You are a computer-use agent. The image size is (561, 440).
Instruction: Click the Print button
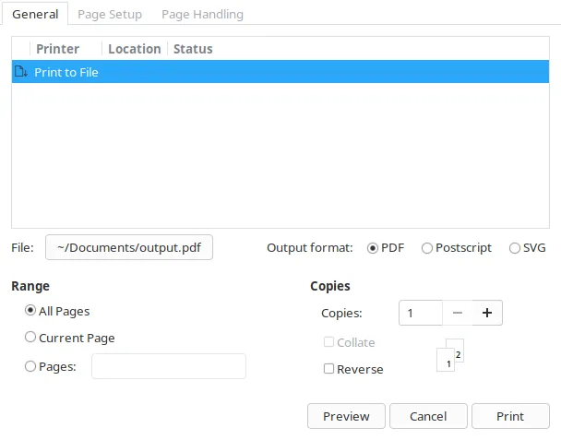coord(510,416)
